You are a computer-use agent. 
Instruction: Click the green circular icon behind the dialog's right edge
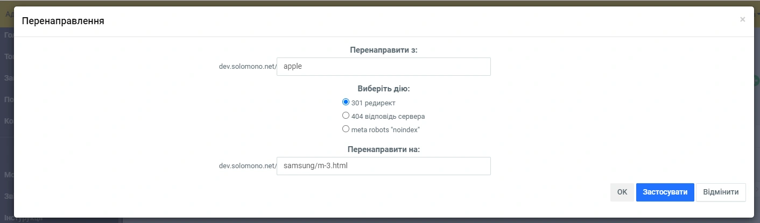[756, 81]
